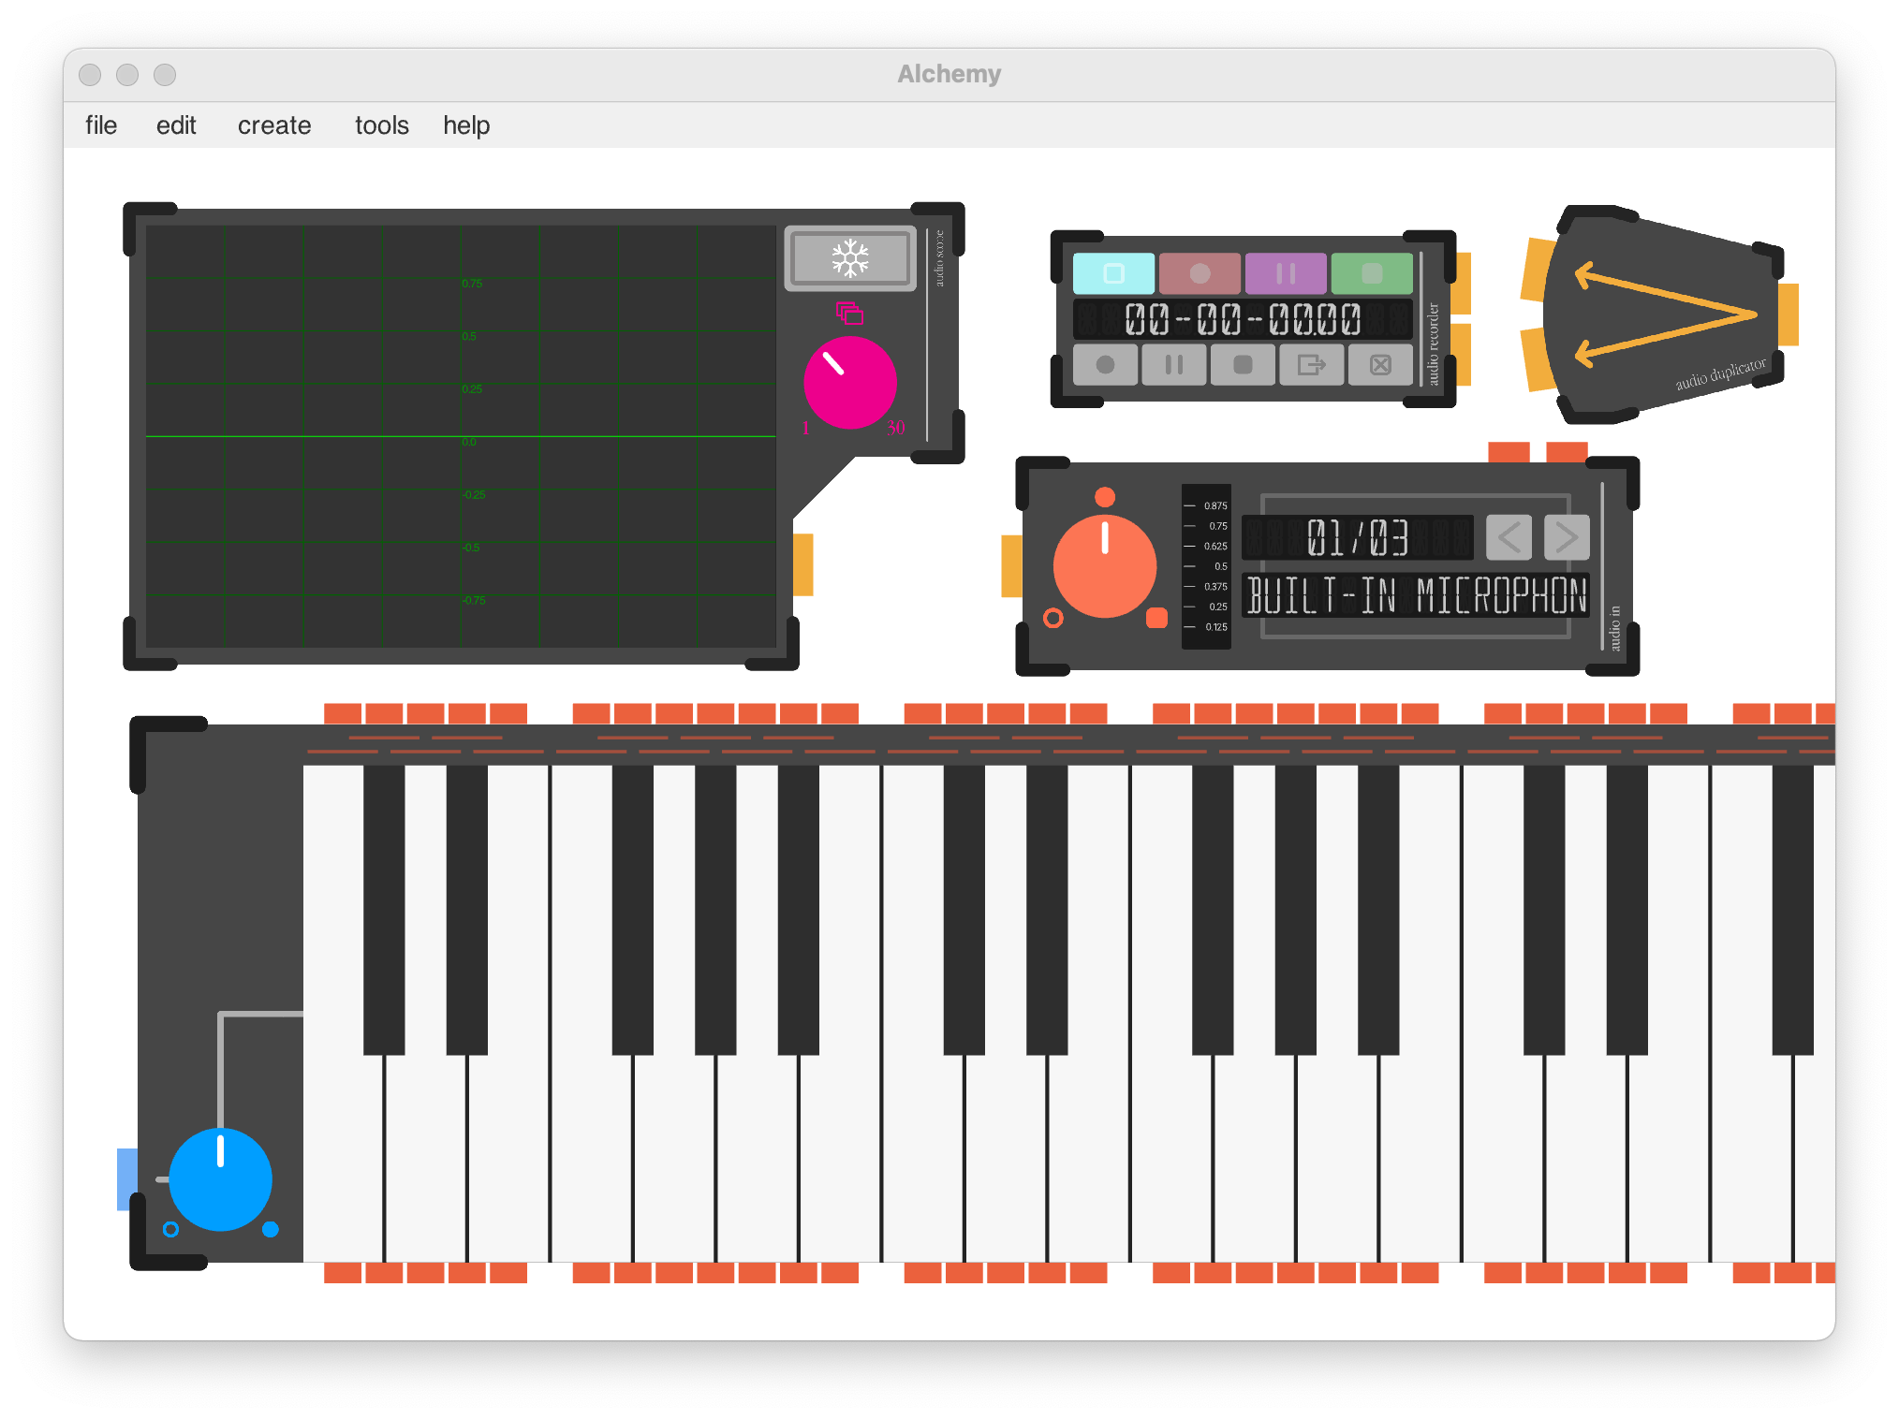
Task: Click the crossed-box clear icon on audio recorder
Action: tap(1380, 365)
